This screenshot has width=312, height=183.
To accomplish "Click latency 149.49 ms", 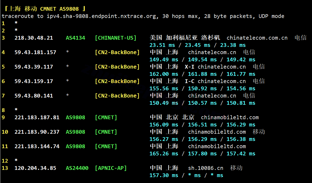I will pos(164,59).
